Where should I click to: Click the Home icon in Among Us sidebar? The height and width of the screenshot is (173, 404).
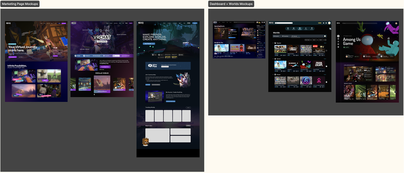point(338,36)
